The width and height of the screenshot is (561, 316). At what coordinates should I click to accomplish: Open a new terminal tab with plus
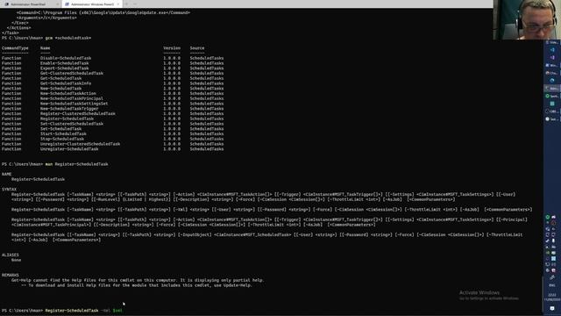click(126, 4)
